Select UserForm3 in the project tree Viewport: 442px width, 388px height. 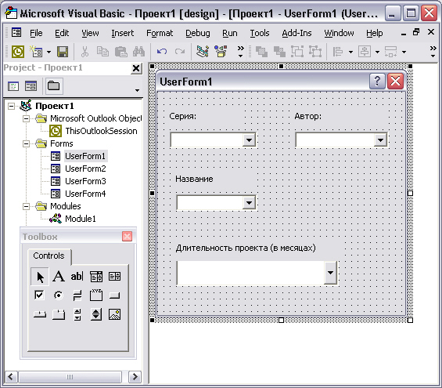click(85, 181)
